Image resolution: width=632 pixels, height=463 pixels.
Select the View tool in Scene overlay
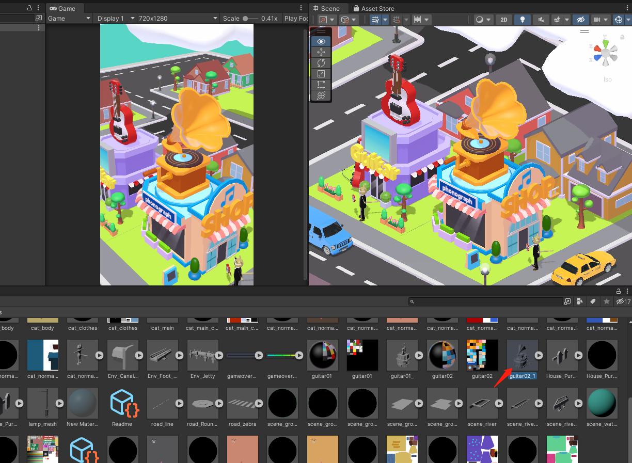pos(321,41)
